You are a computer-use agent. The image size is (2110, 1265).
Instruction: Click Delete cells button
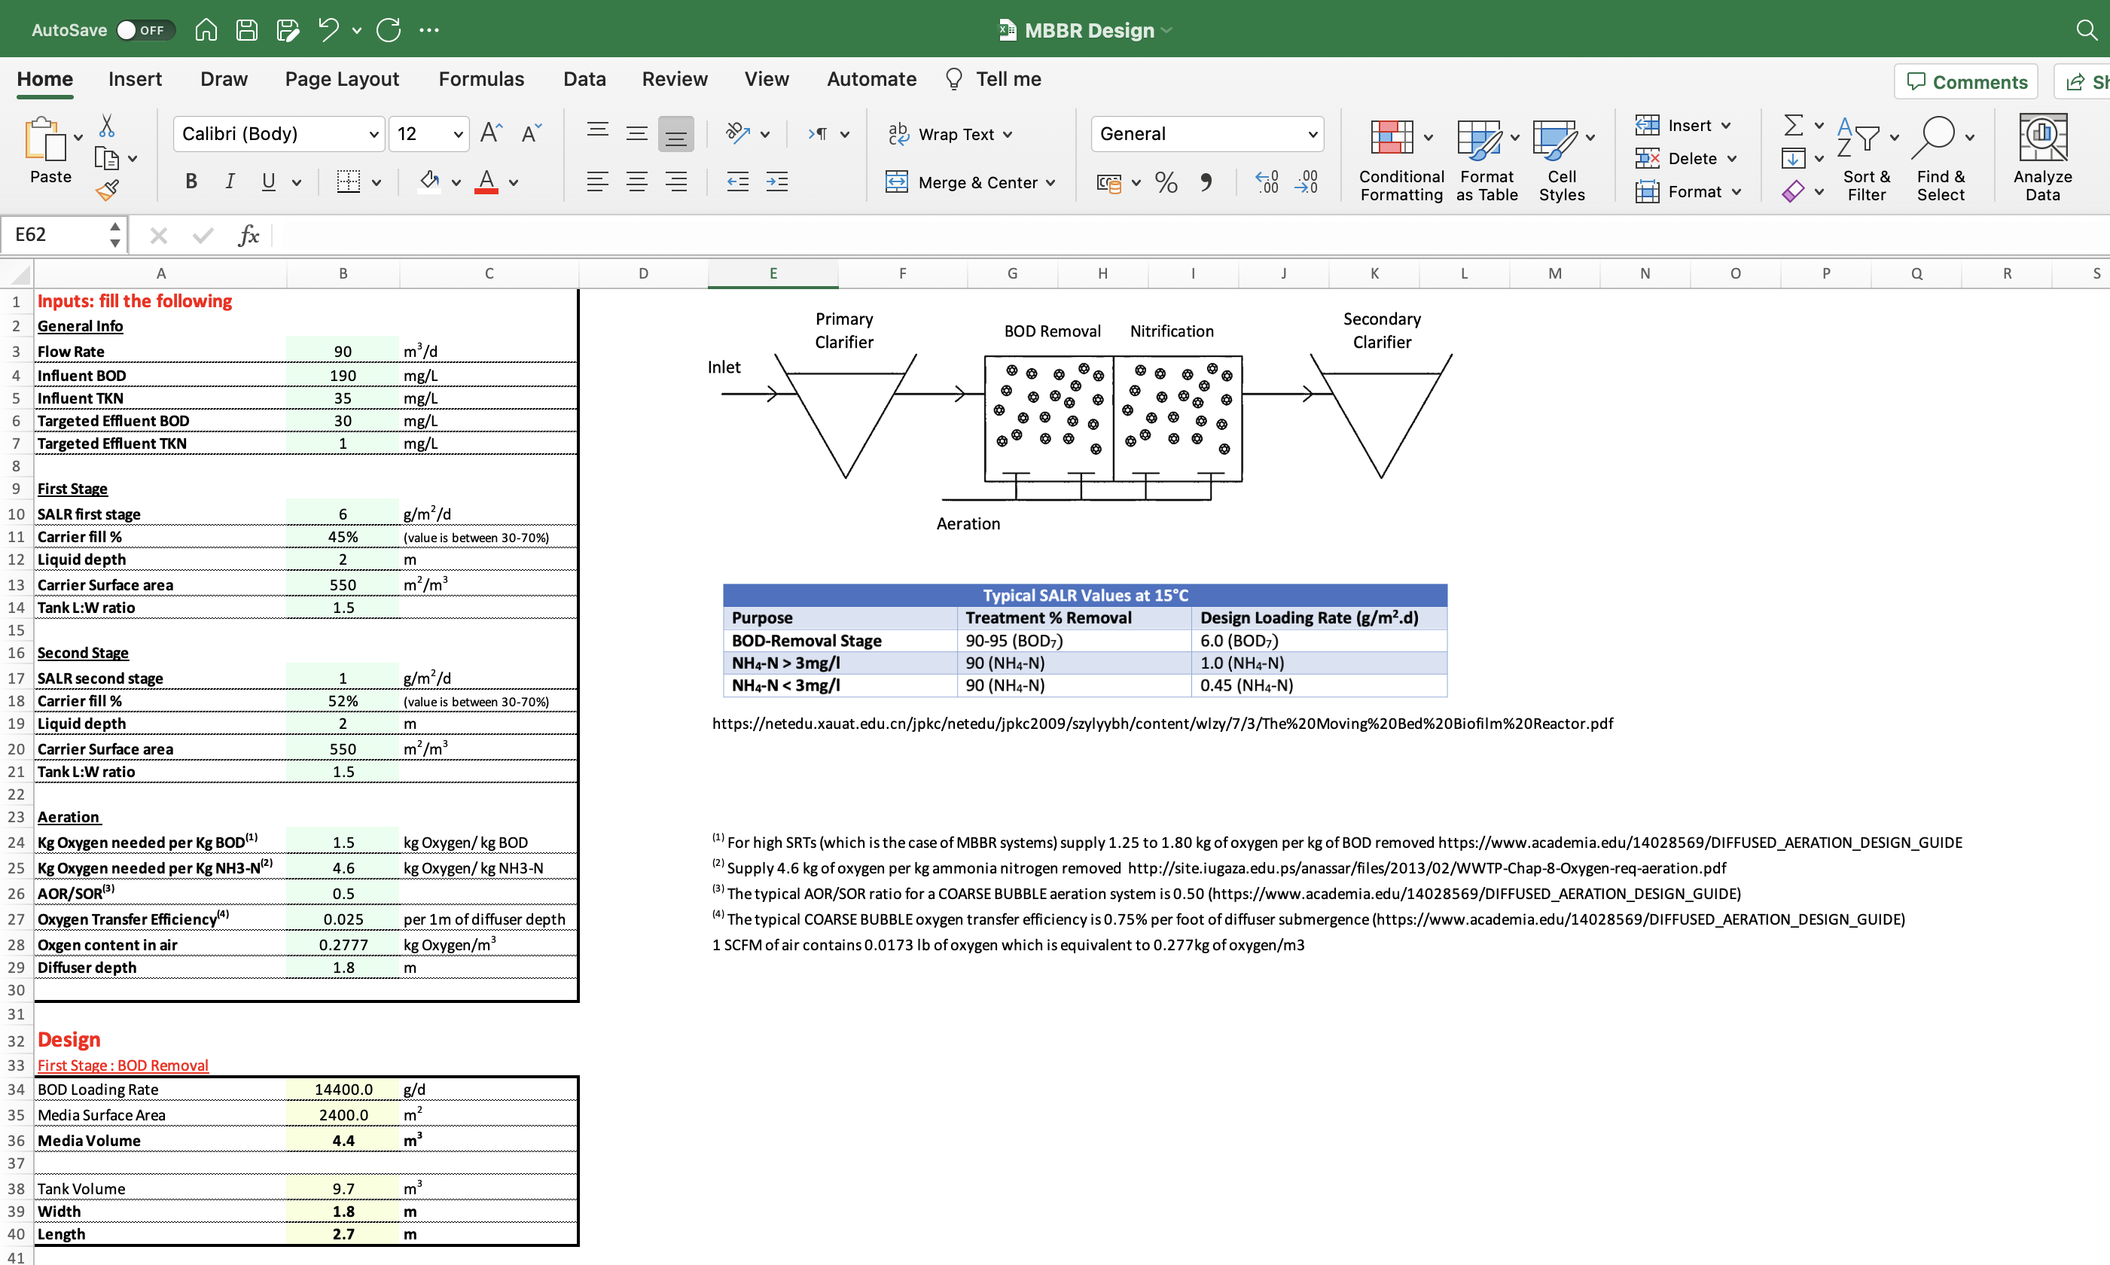tap(1685, 159)
